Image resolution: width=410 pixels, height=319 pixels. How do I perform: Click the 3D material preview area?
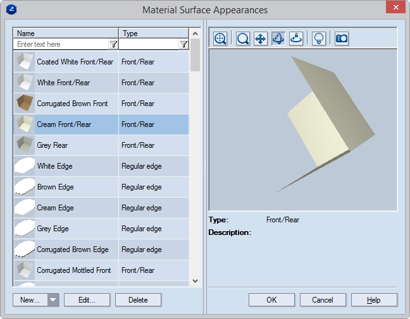coord(303,129)
